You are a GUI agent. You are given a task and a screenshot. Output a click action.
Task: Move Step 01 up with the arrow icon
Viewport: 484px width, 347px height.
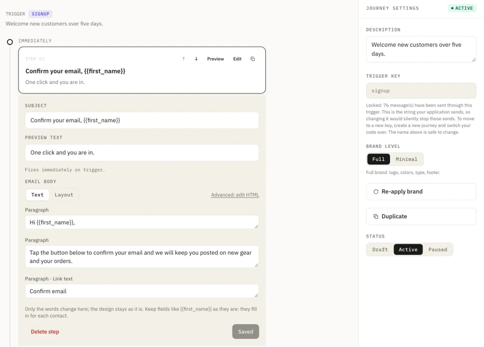pos(184,59)
